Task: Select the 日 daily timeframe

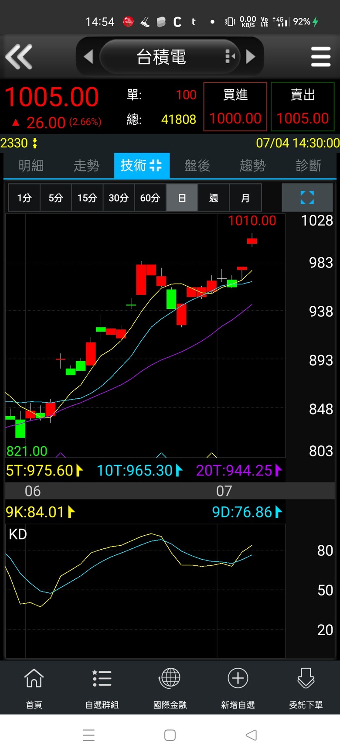Action: click(182, 198)
